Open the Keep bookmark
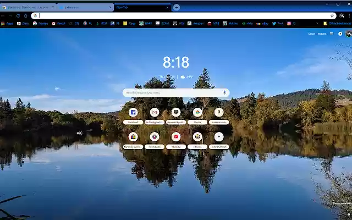 (x=129, y=24)
